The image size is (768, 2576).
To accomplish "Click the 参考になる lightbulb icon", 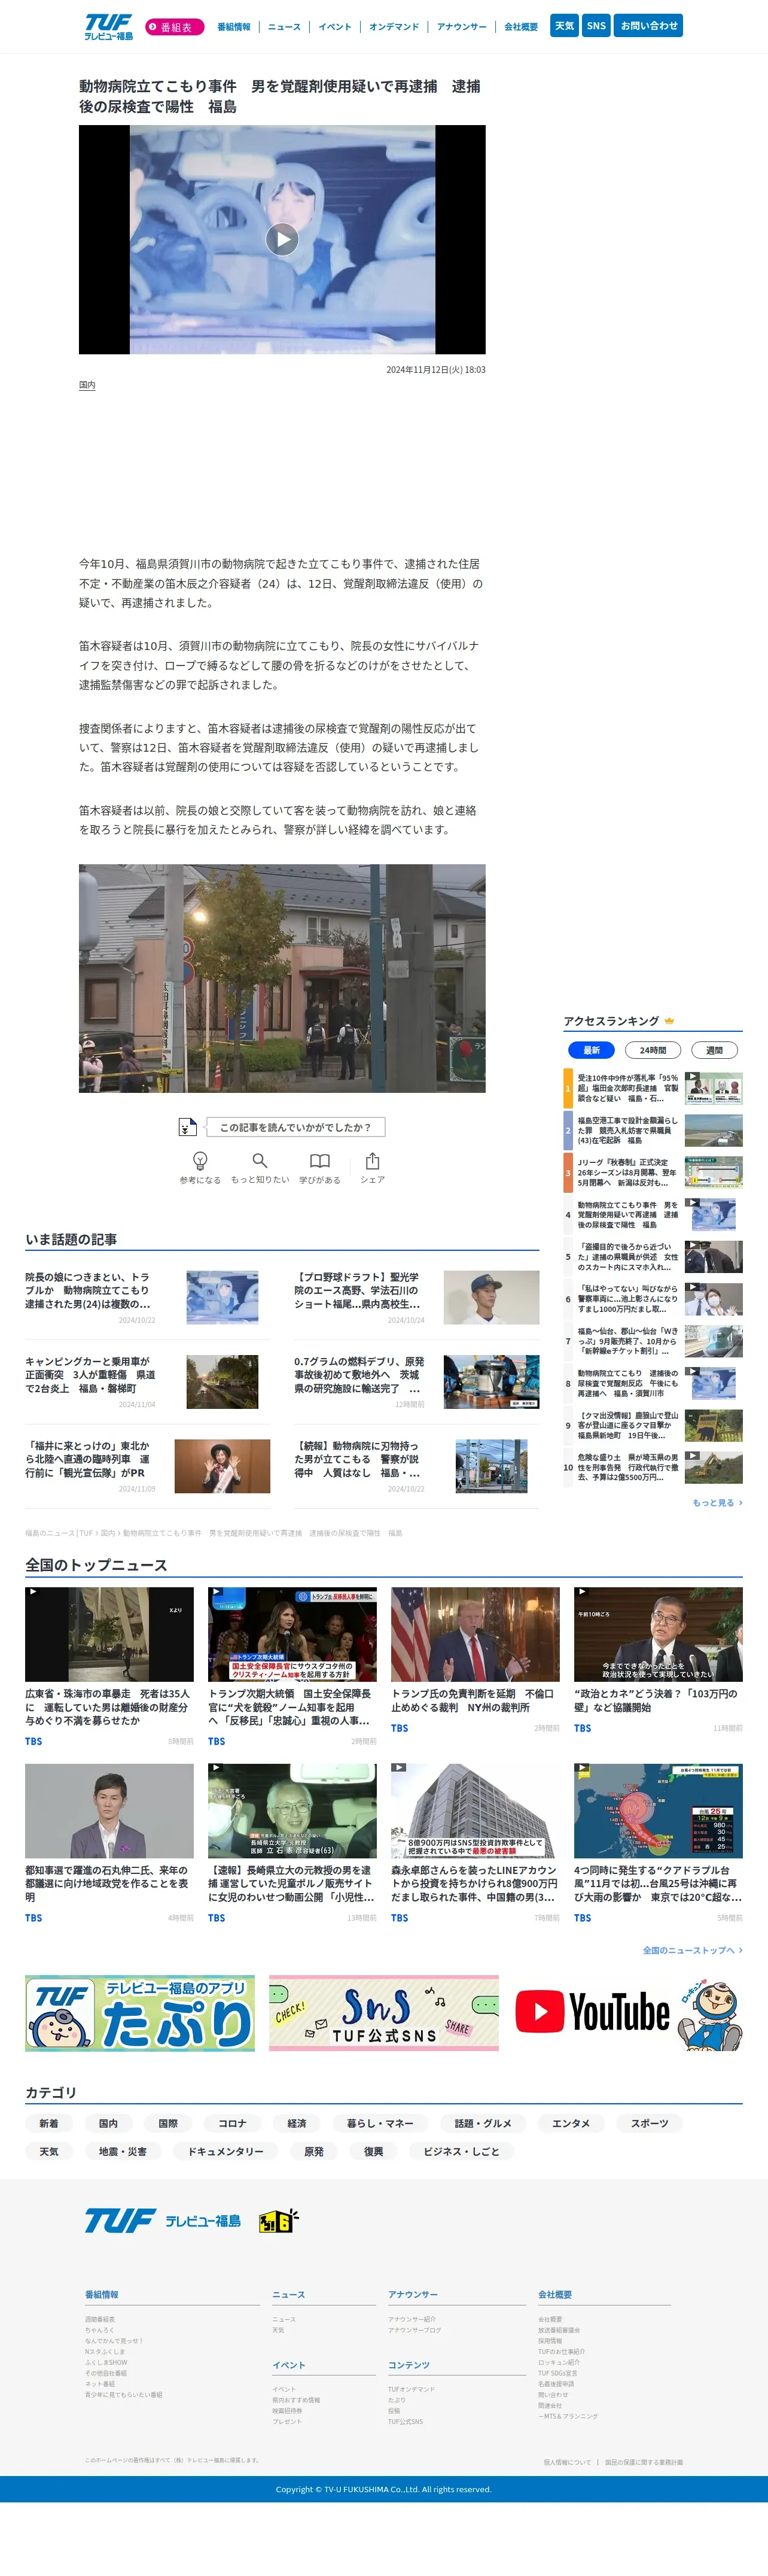I will (x=200, y=1160).
